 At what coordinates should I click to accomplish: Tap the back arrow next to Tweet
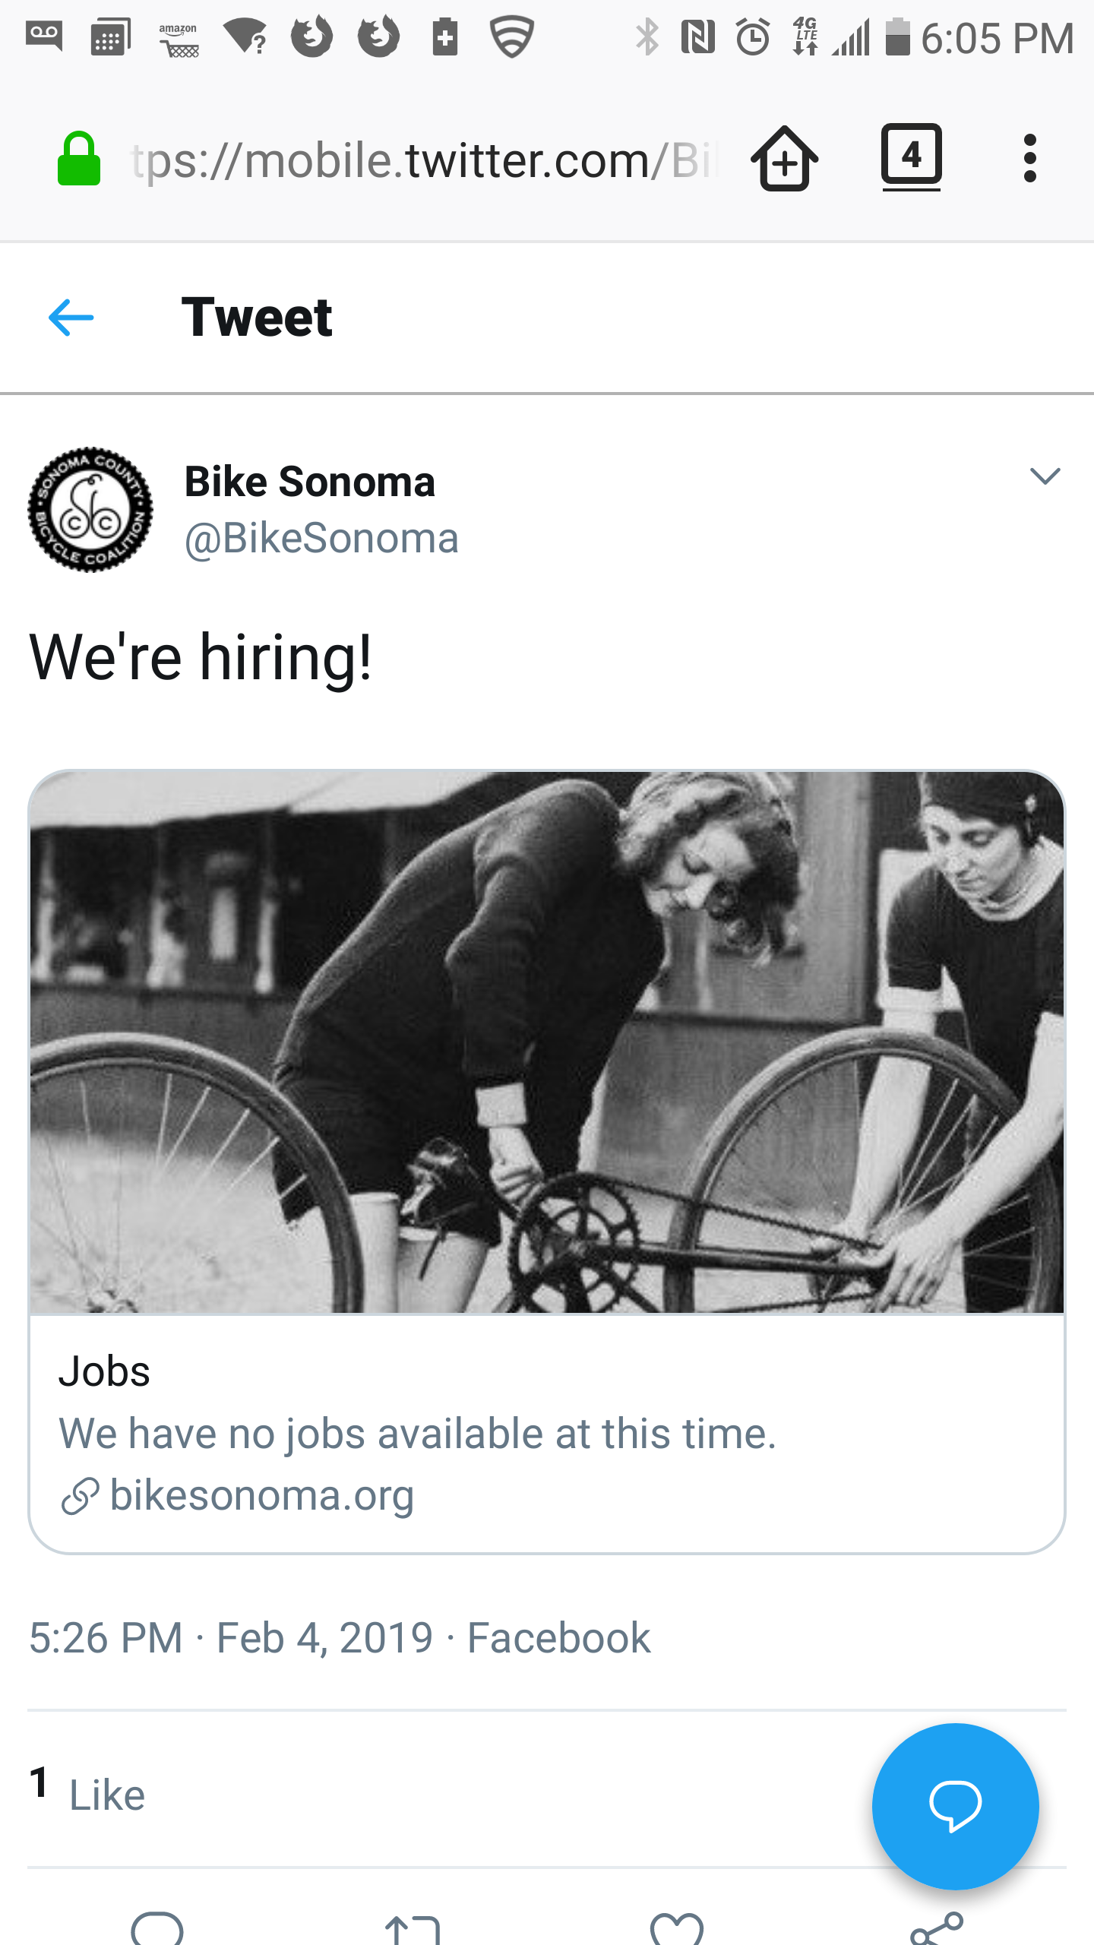[x=71, y=317]
